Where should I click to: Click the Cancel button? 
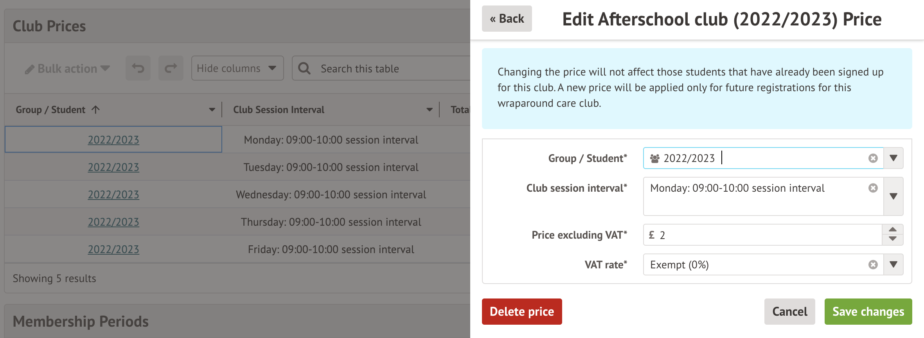789,311
